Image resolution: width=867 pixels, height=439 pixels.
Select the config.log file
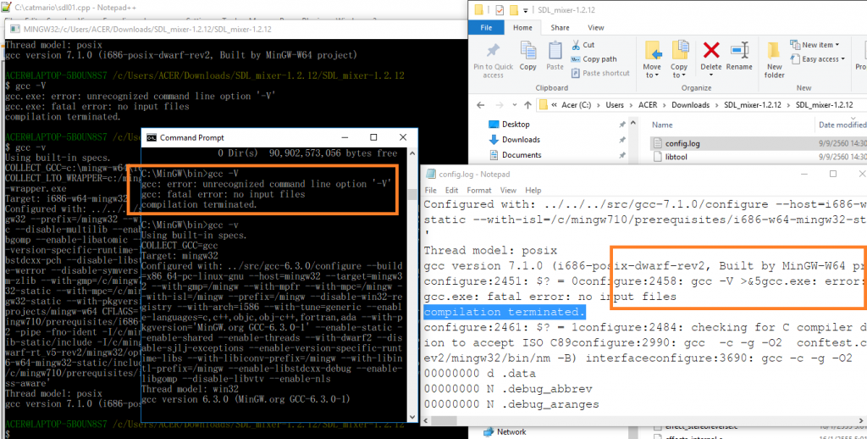682,144
